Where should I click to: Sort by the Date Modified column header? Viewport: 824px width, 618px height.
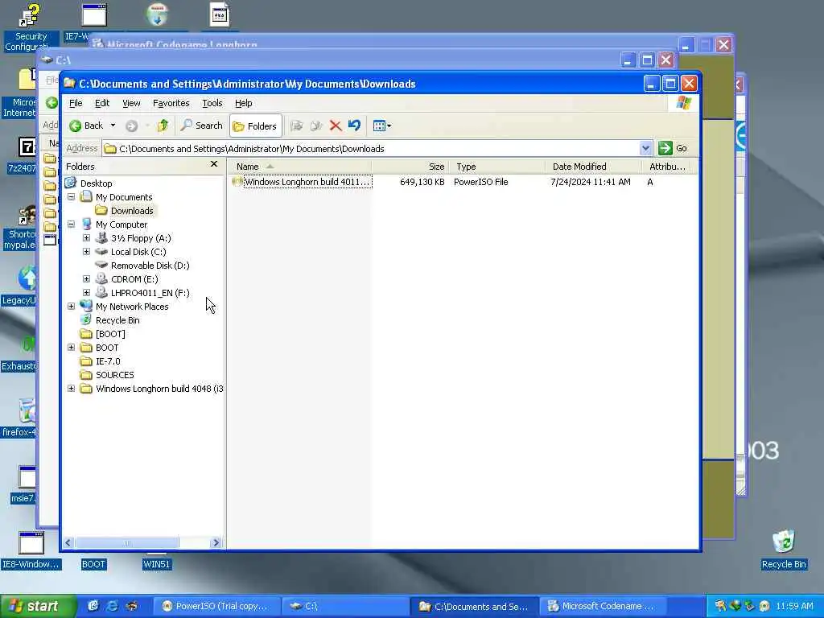click(593, 167)
